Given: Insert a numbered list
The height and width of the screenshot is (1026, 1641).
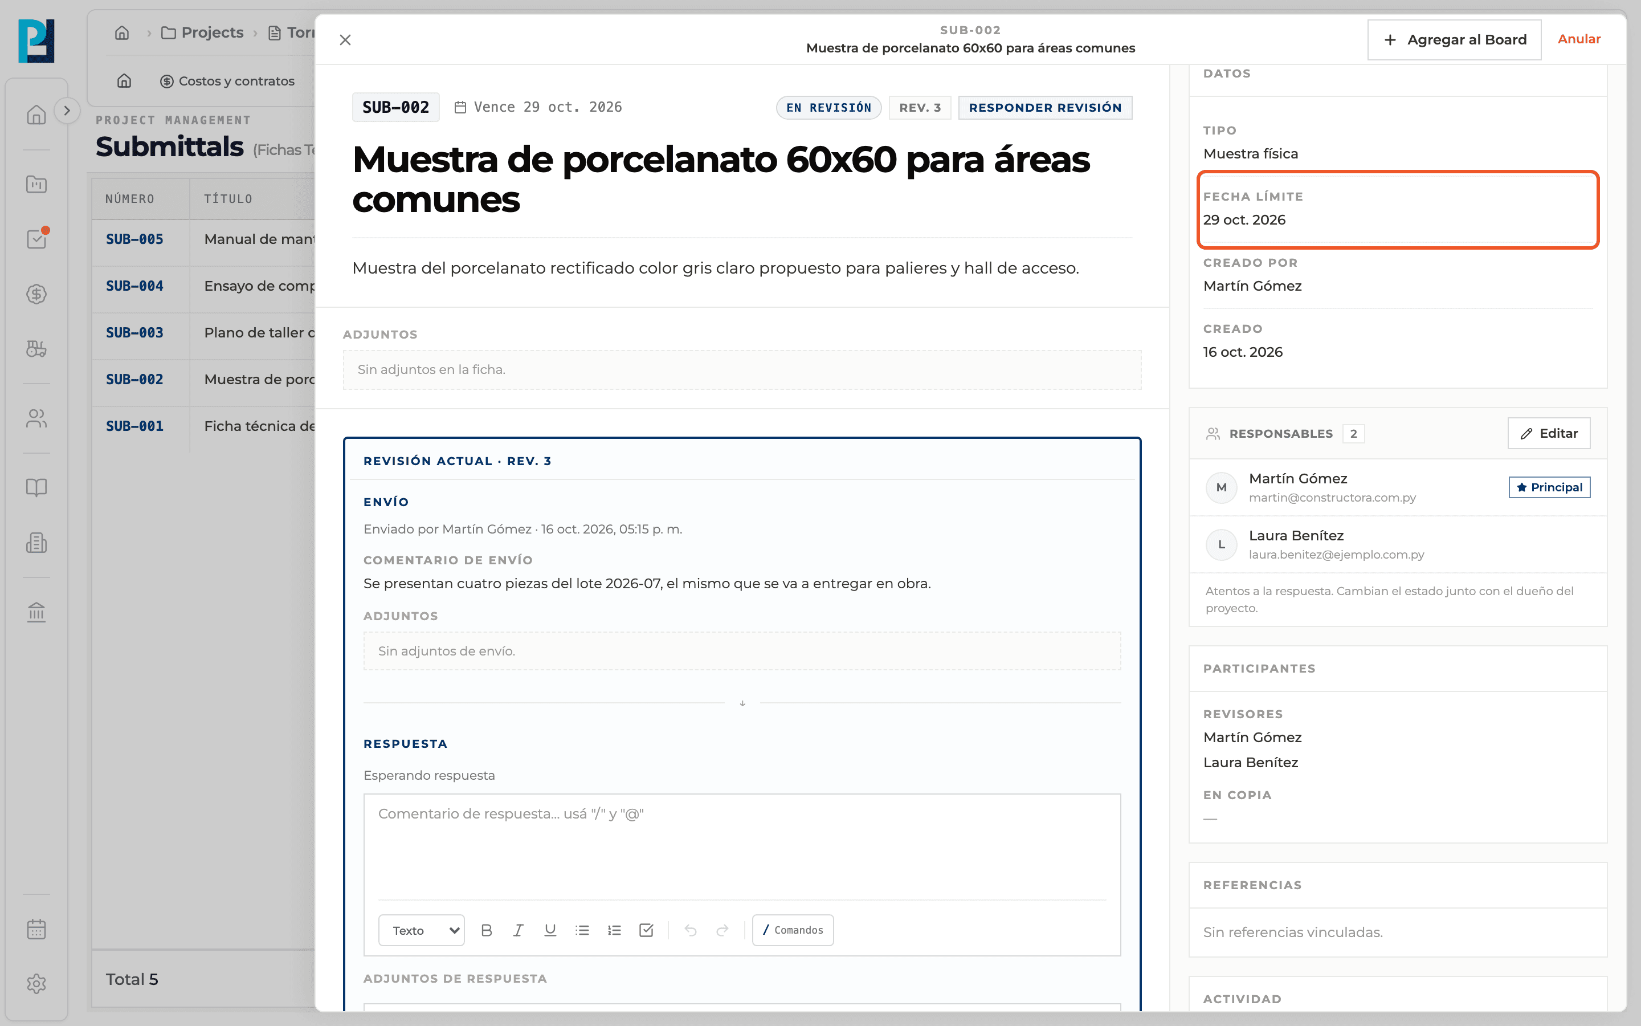Looking at the screenshot, I should click(614, 930).
